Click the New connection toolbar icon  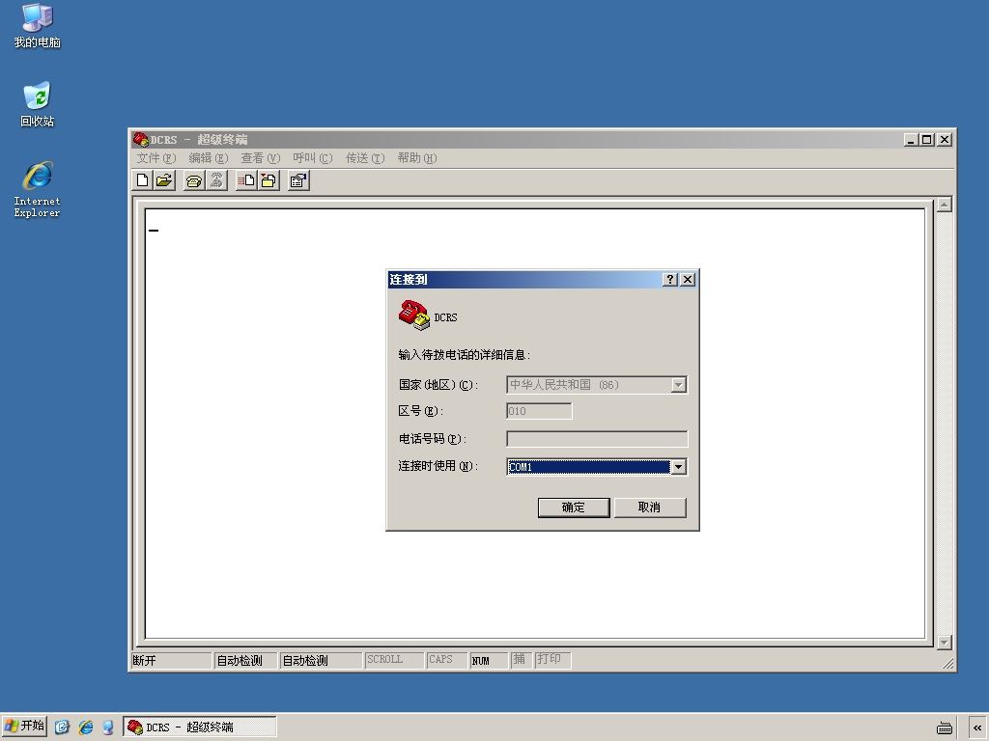pyautogui.click(x=143, y=180)
